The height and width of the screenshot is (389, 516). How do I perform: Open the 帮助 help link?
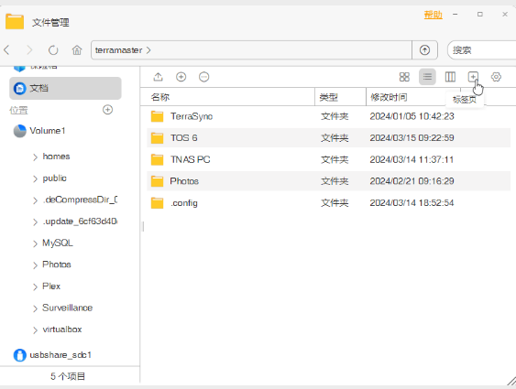click(434, 15)
